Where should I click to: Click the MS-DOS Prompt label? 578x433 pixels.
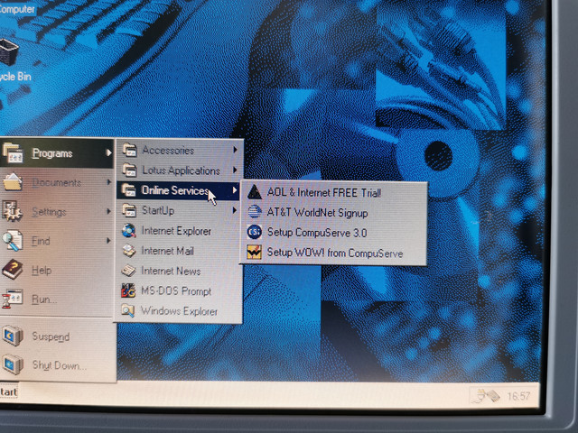(176, 291)
